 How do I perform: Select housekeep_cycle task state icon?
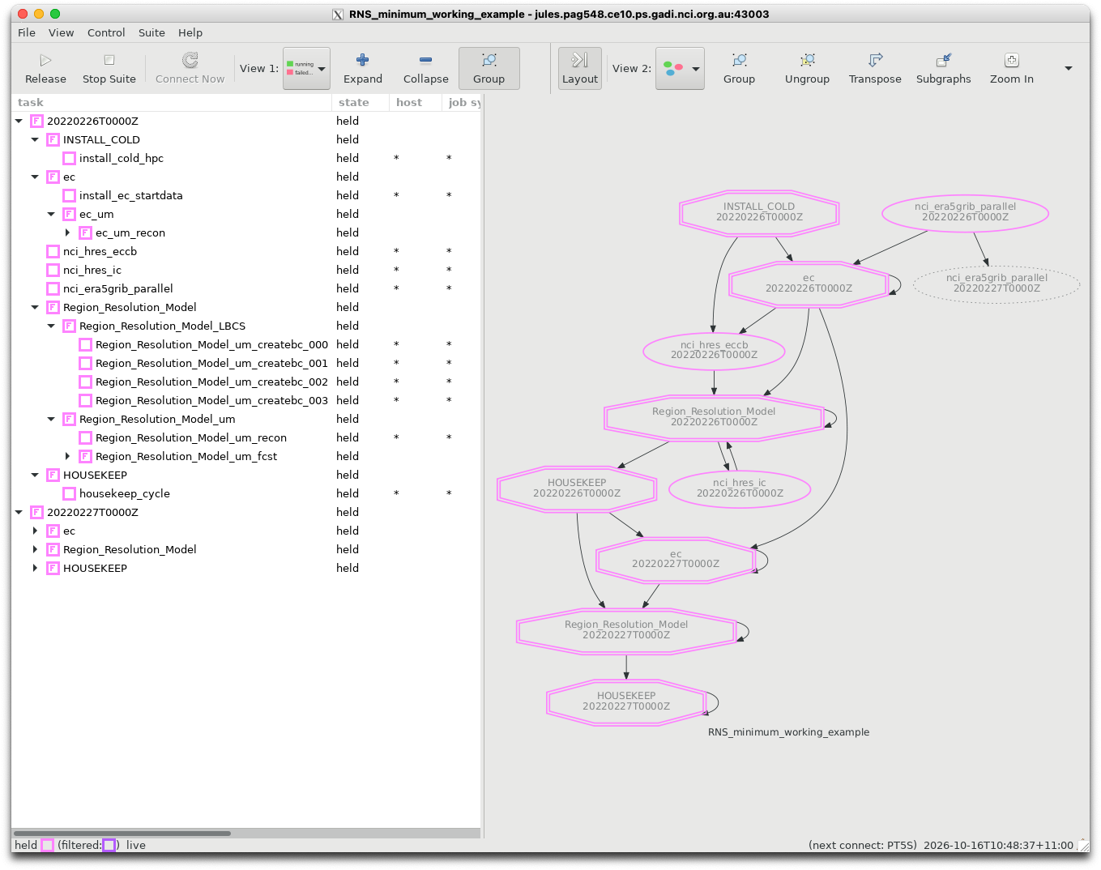70,494
